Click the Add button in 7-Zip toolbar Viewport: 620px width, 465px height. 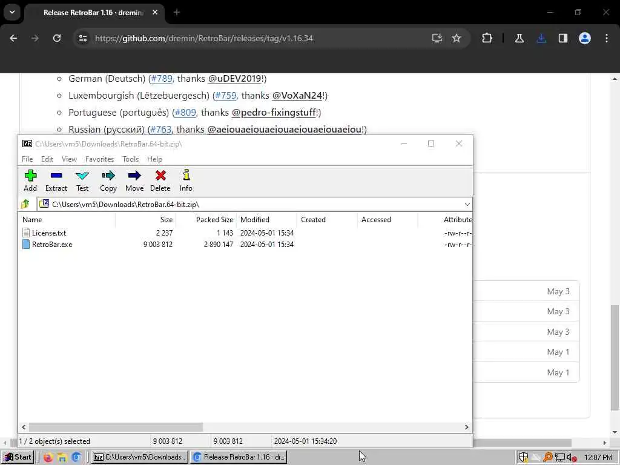pyautogui.click(x=30, y=180)
